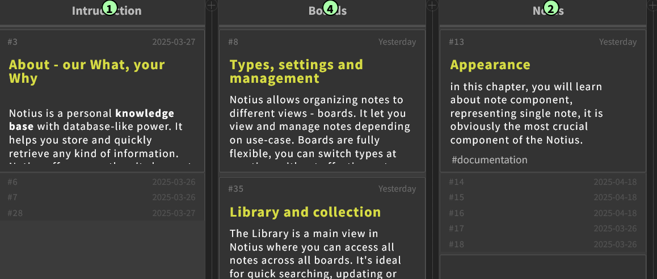Viewport: 657px width, 279px height.
Task: Expand collapsed note #14
Action: pyautogui.click(x=542, y=182)
